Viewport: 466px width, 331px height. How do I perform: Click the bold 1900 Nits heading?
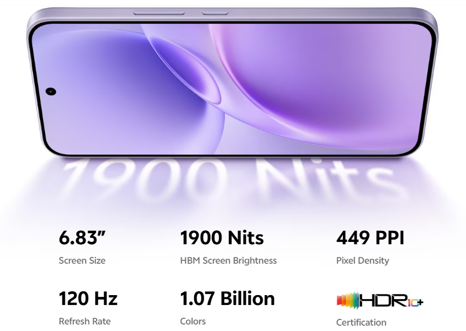(222, 238)
